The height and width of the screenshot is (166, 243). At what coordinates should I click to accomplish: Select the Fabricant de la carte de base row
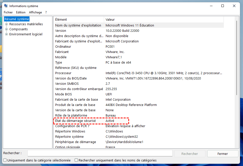tap(139, 99)
